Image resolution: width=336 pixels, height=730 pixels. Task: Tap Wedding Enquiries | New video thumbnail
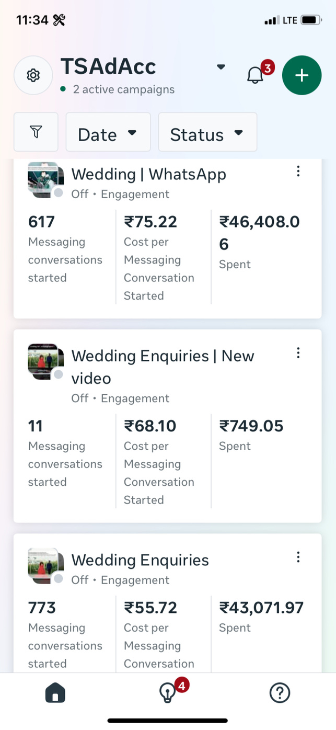(x=45, y=361)
